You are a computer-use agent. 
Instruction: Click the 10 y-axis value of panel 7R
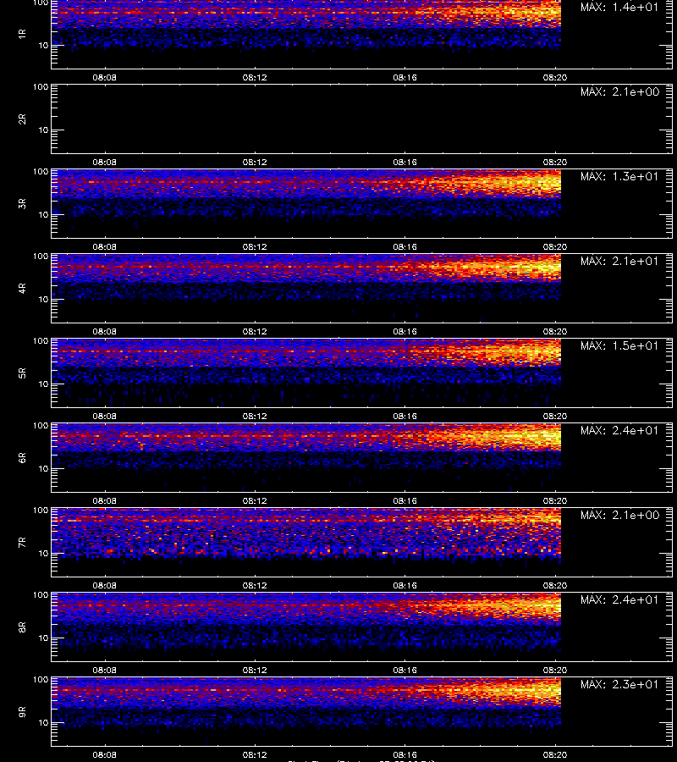43,553
